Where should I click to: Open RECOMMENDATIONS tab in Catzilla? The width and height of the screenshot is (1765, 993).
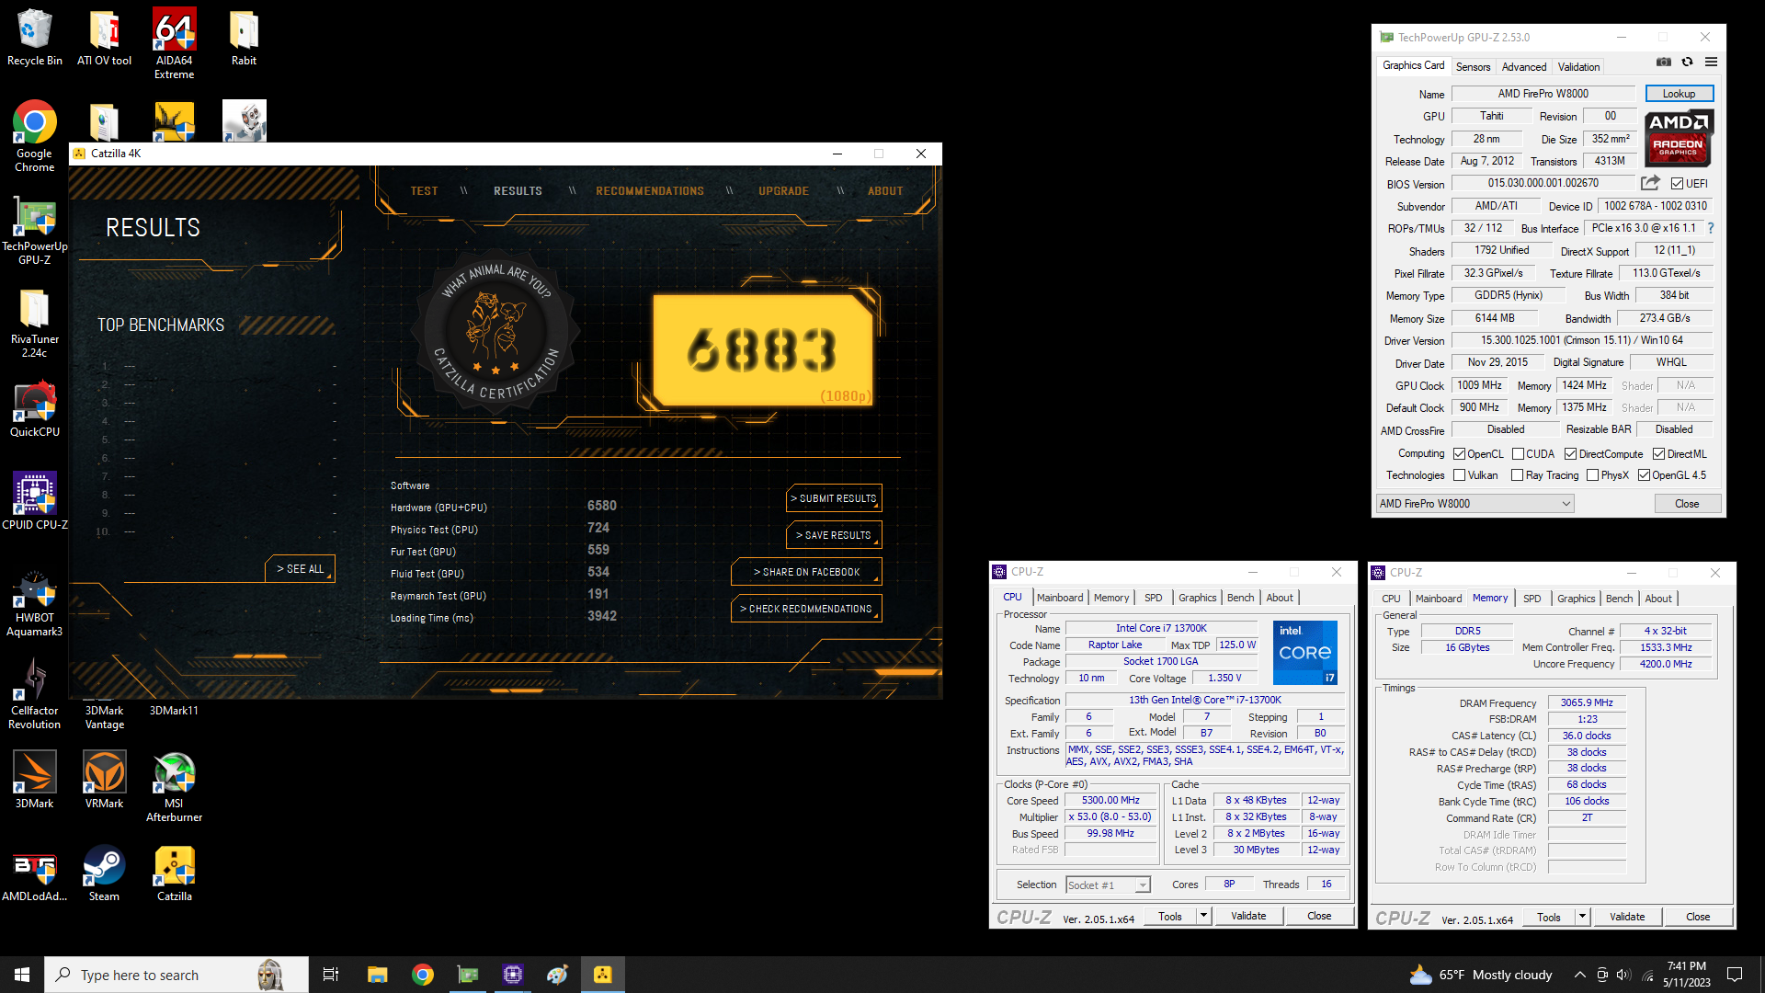649,191
